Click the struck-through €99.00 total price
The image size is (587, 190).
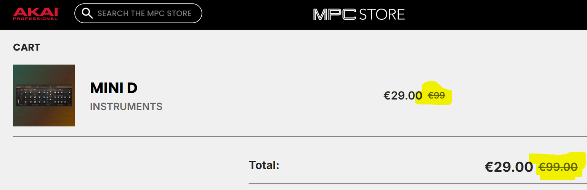pos(558,166)
